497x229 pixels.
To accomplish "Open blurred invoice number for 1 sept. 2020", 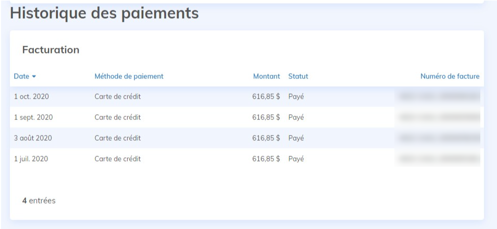I will (x=438, y=117).
